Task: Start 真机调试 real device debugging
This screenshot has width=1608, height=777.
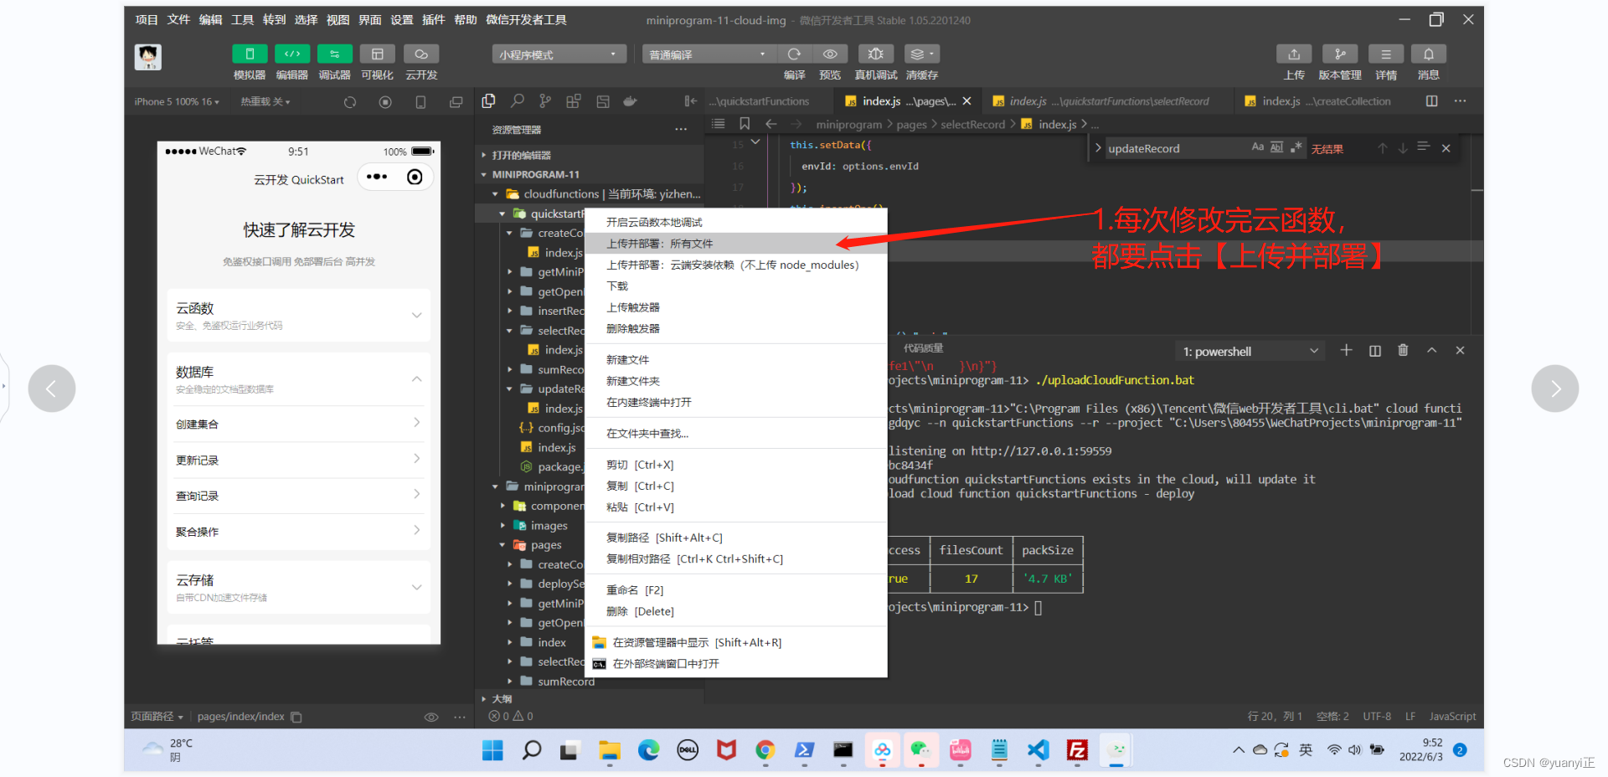Action: coord(876,54)
